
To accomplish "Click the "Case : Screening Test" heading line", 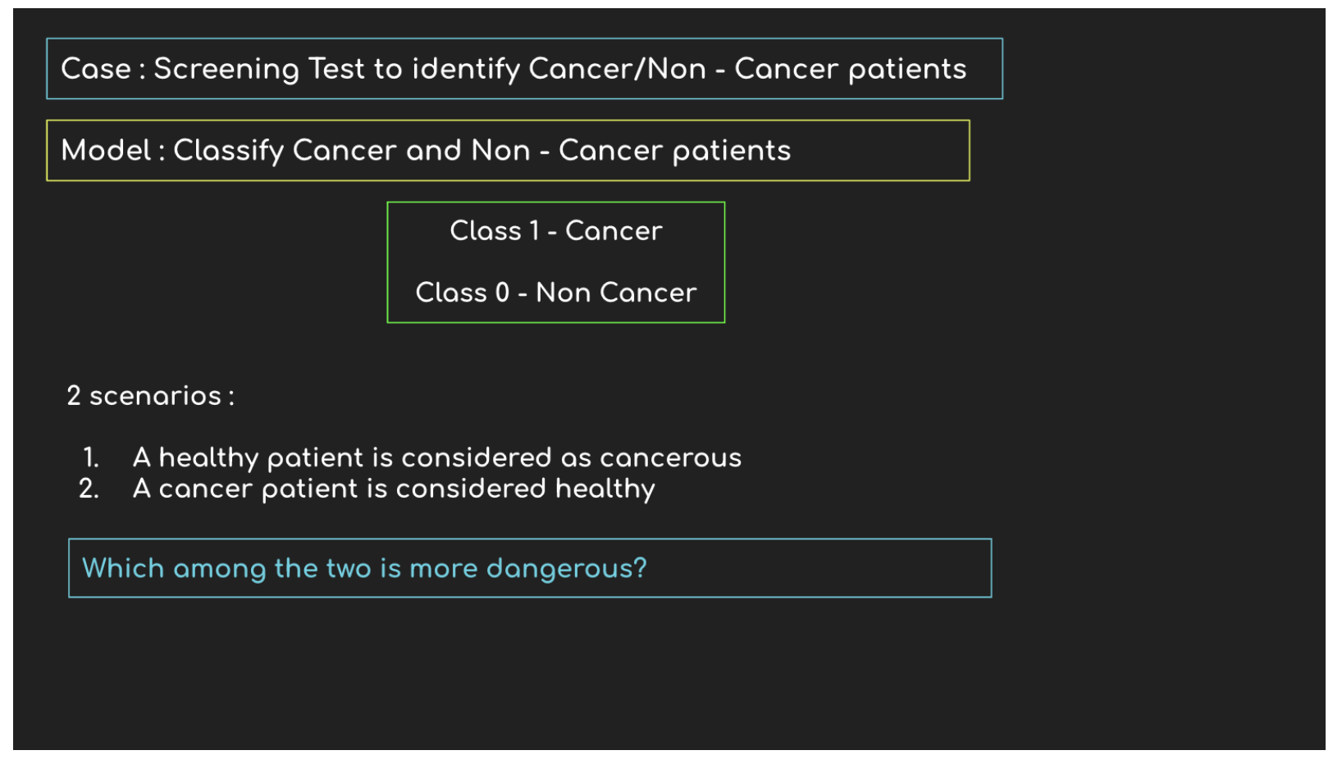I will (x=514, y=69).
